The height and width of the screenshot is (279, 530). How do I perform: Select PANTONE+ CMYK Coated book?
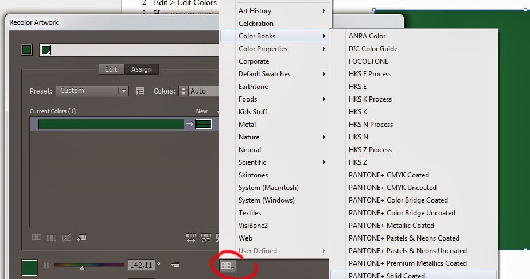[x=414, y=175]
